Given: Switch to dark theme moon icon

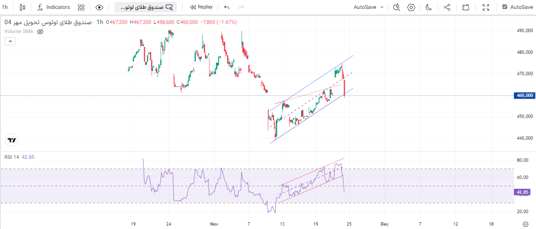Looking at the screenshot, I should (x=428, y=7).
